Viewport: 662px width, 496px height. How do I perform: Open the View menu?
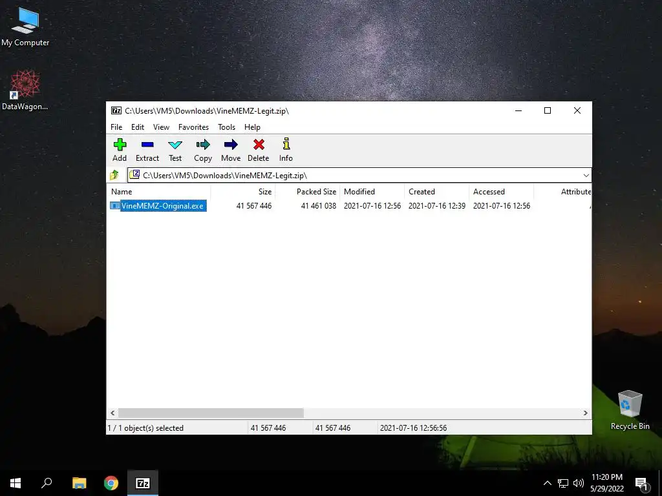pos(161,127)
